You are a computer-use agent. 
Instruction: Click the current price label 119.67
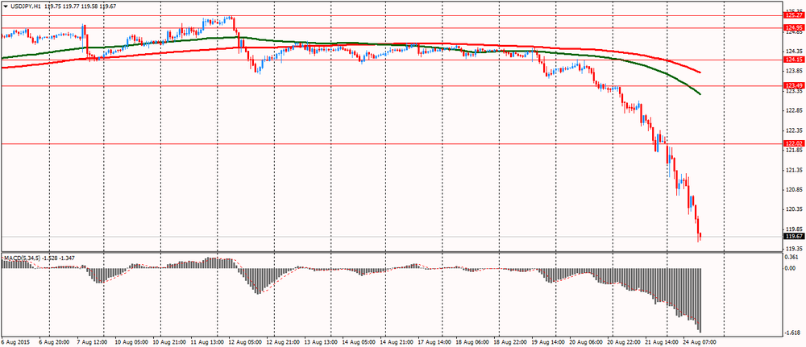pos(793,236)
